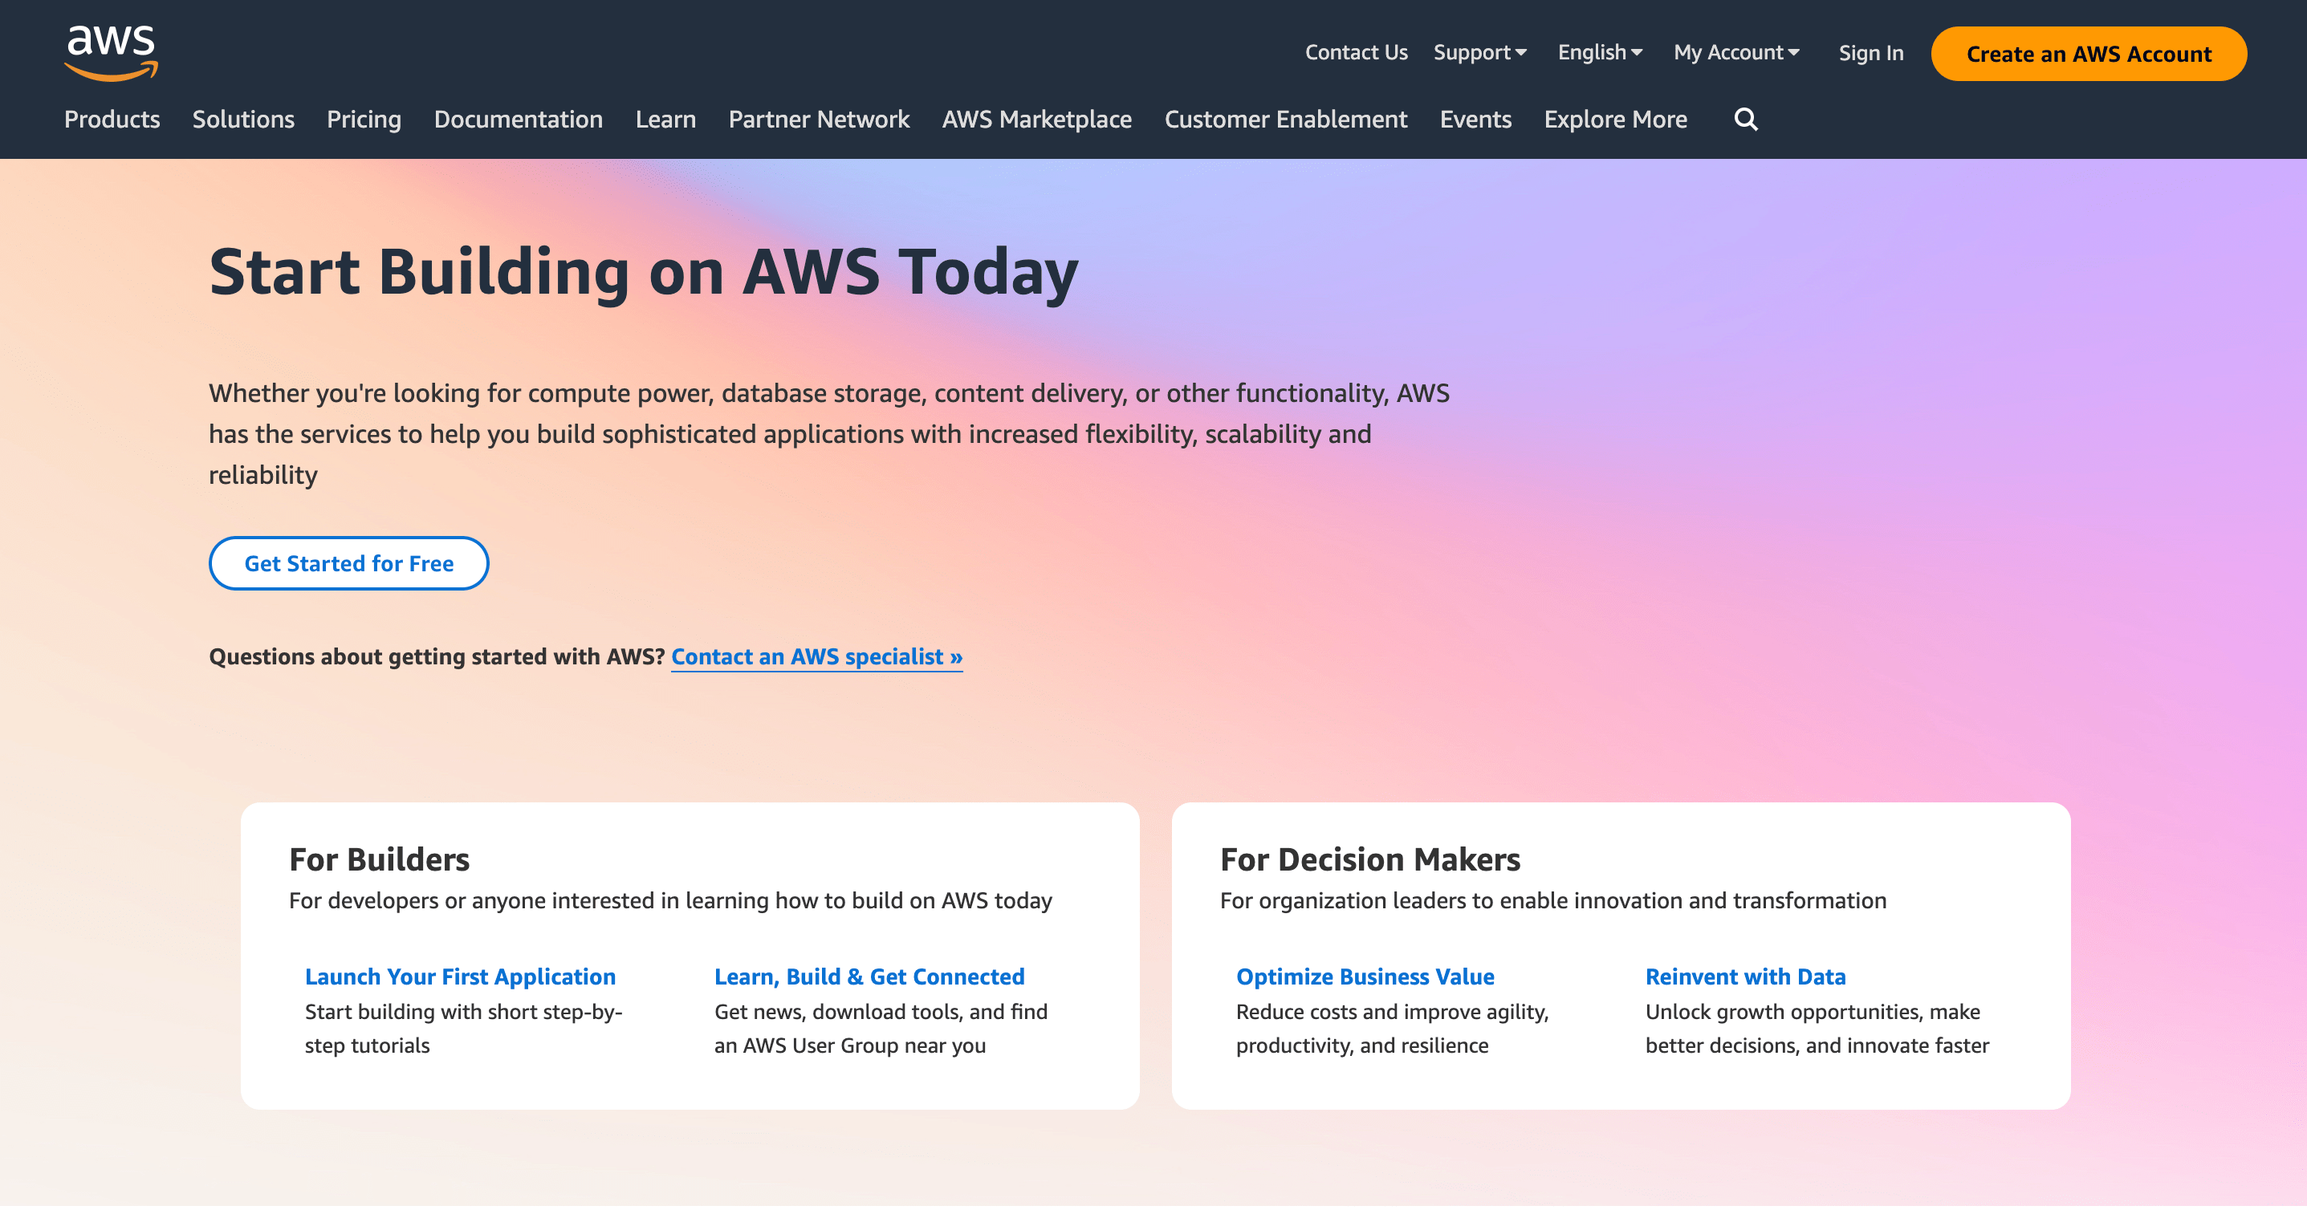Screen dimensions: 2307x1210
Task: Open the Explore More menu
Action: coord(1615,120)
